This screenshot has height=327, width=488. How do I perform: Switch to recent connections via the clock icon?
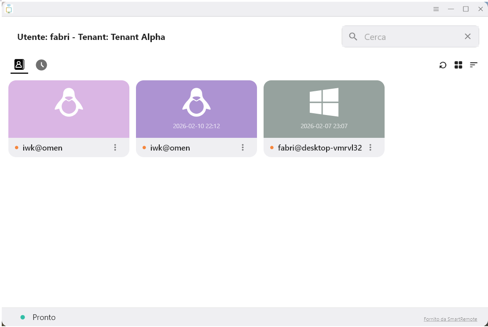click(x=41, y=65)
